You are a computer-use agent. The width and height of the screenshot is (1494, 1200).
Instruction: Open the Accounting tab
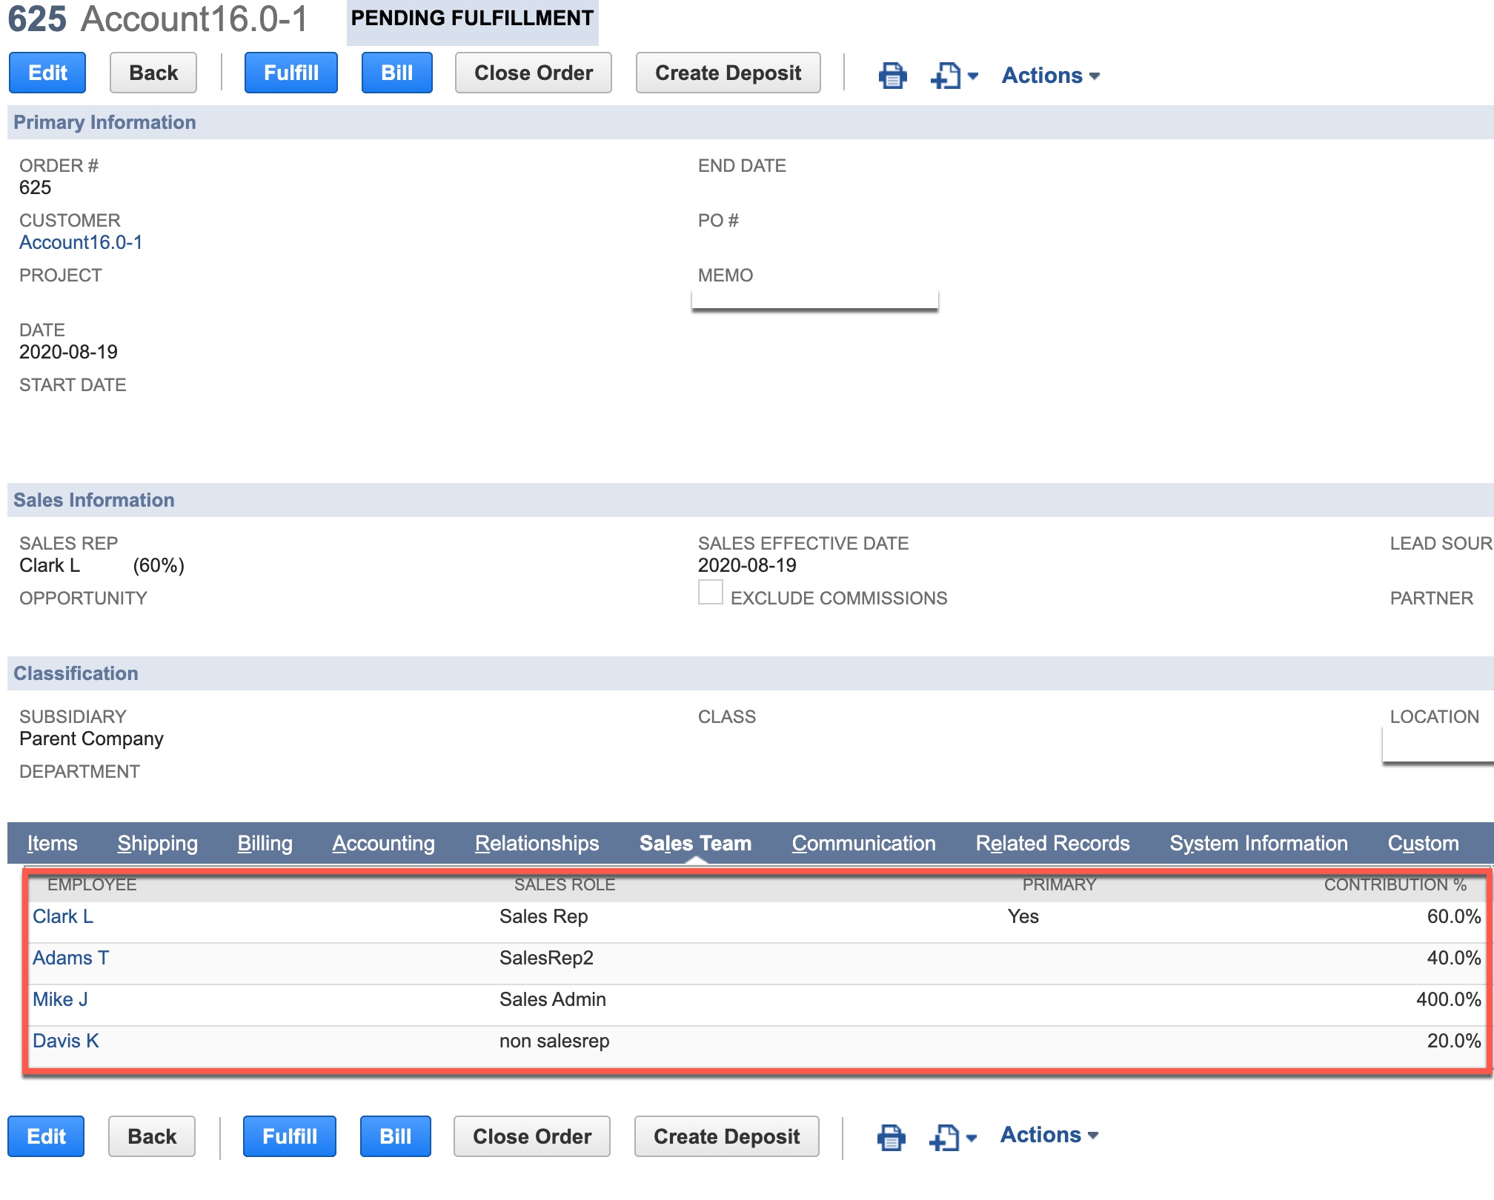pyautogui.click(x=384, y=843)
